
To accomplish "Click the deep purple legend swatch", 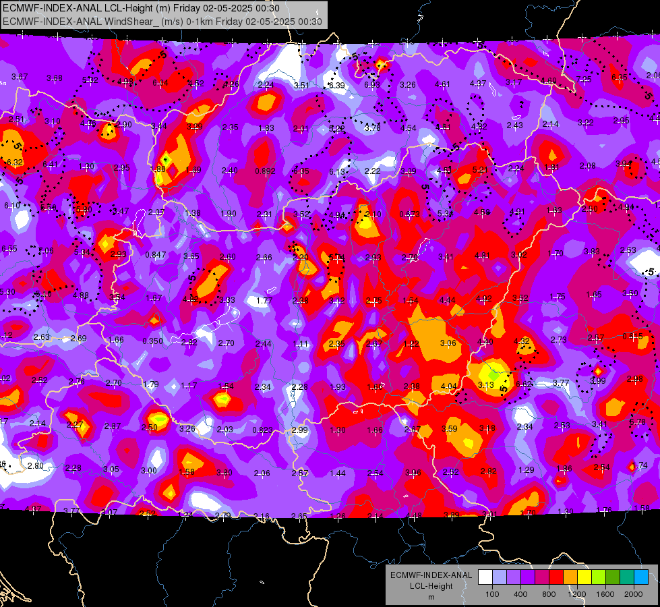I will coord(528,577).
